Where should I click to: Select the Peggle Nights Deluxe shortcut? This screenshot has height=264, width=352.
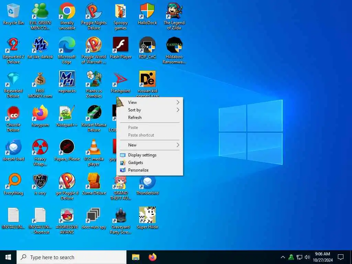94,16
